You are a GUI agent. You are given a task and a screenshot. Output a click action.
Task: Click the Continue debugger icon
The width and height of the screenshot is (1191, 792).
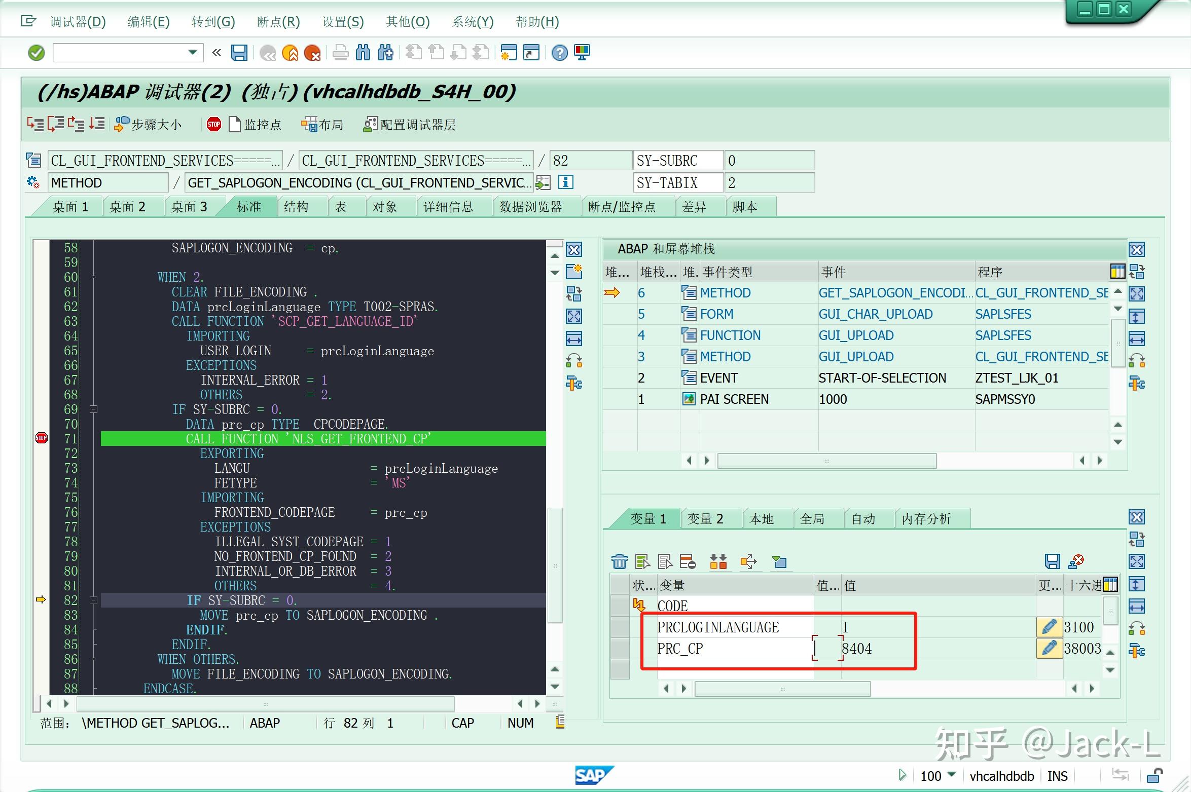pos(96,124)
